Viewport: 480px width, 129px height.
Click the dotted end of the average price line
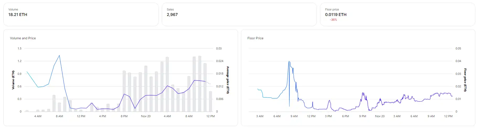(209, 83)
